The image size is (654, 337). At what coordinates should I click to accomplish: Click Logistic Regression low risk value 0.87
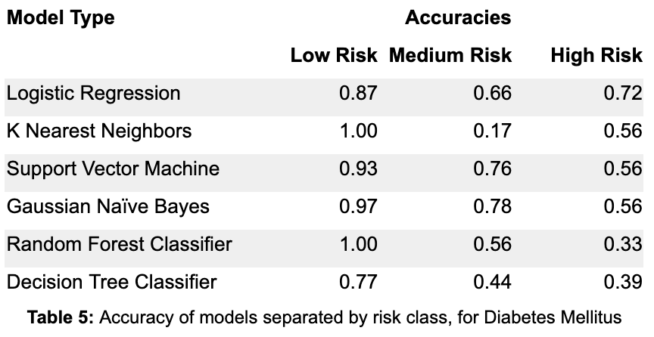click(358, 93)
